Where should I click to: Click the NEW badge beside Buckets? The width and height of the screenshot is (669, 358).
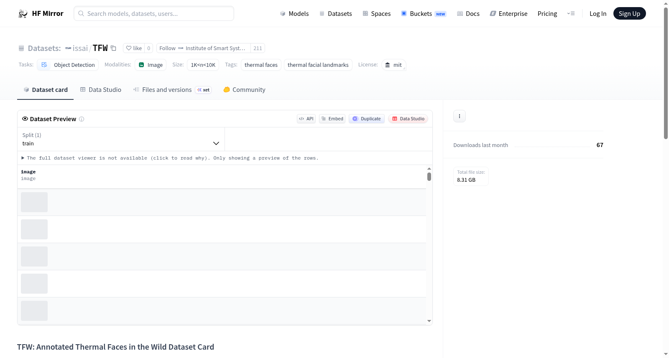click(441, 14)
